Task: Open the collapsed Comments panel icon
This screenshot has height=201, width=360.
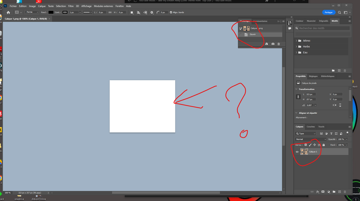Action: 290,29
